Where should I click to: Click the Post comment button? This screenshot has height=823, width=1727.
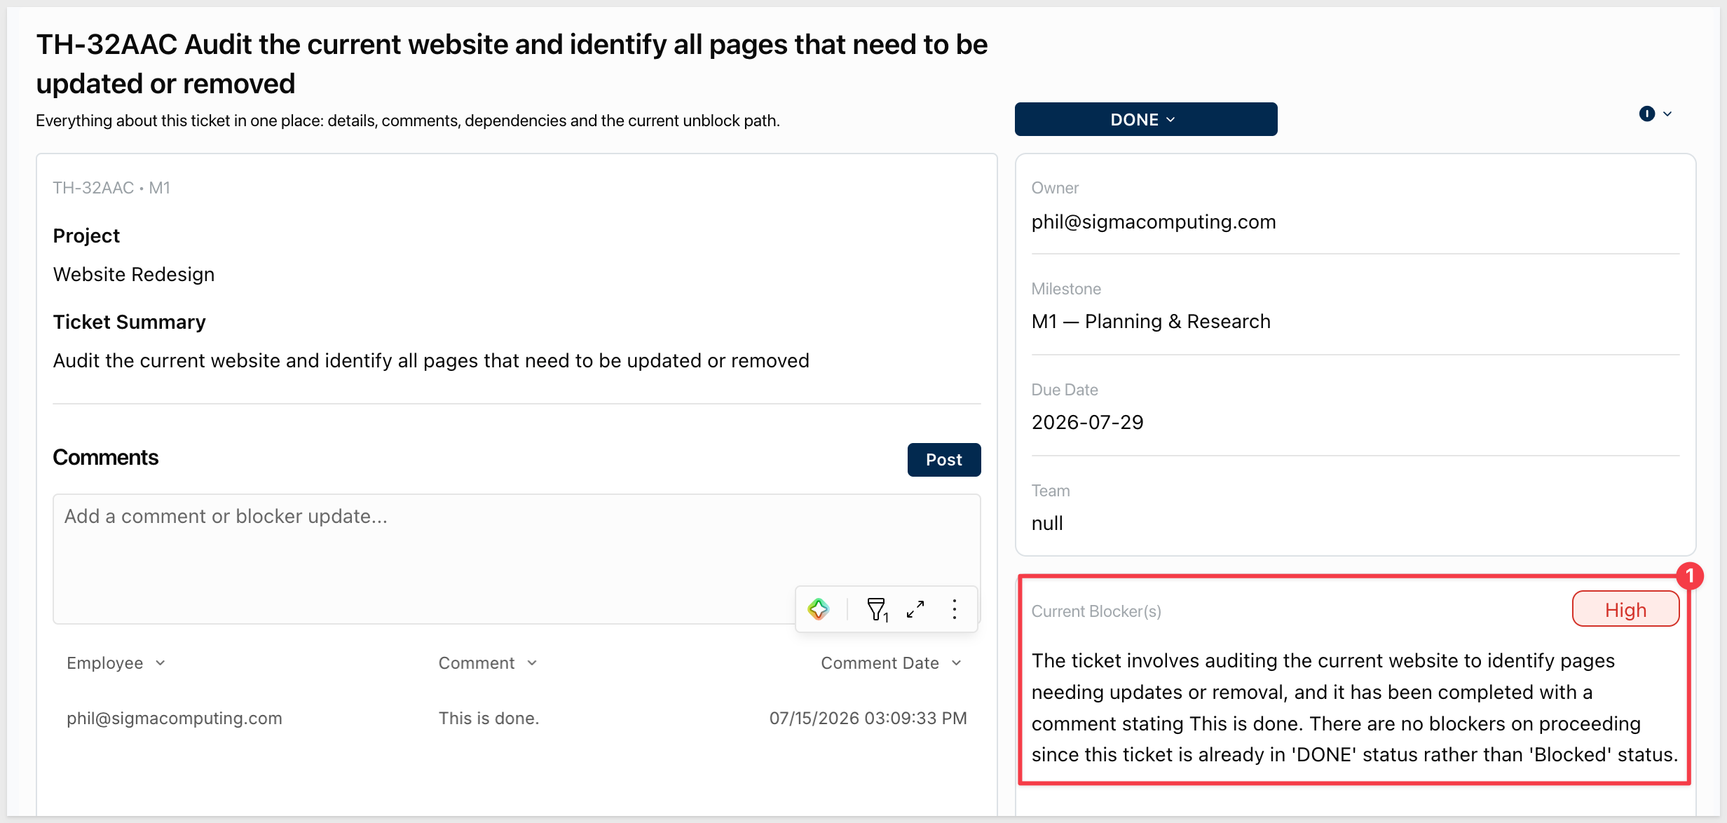(943, 460)
